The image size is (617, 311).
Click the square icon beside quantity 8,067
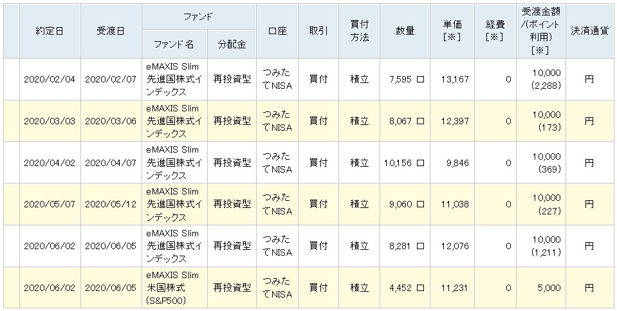[x=421, y=121]
